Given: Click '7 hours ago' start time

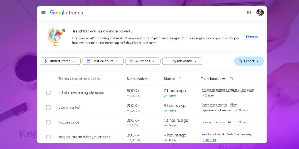Looking at the screenshot, I should 175,91.
